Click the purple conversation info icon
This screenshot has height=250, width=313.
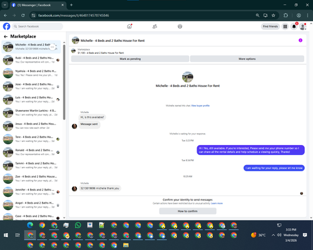click(x=300, y=40)
